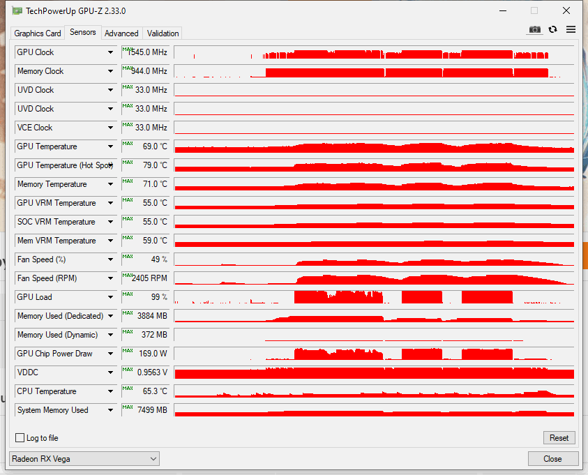Expand the System Memory Used dropdown
The width and height of the screenshot is (588, 475).
click(x=110, y=410)
